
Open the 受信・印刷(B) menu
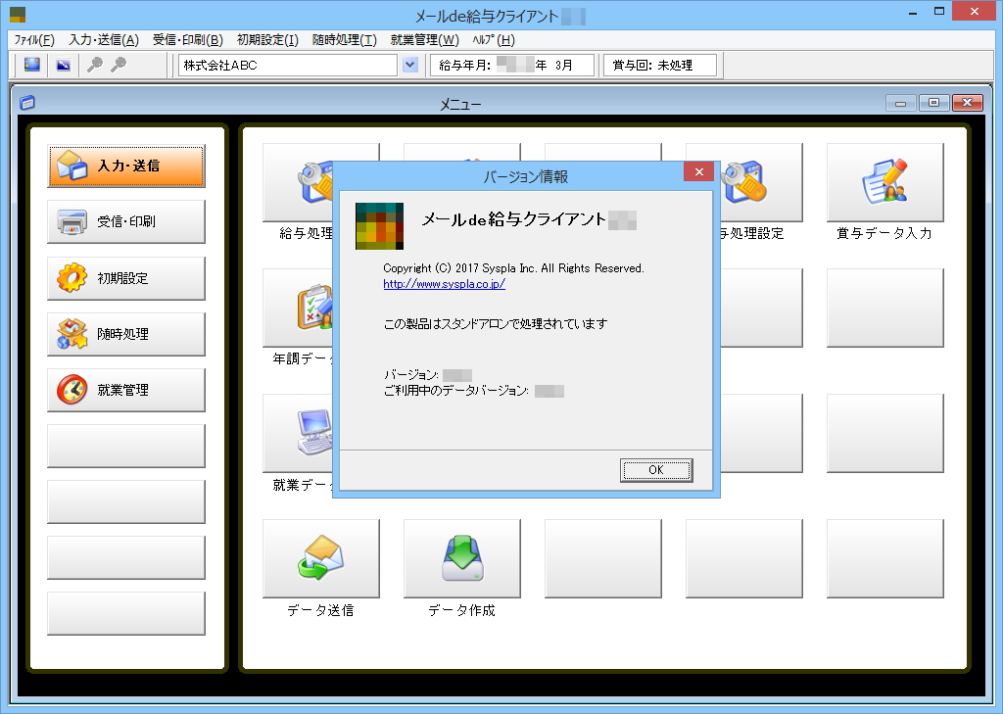(187, 39)
